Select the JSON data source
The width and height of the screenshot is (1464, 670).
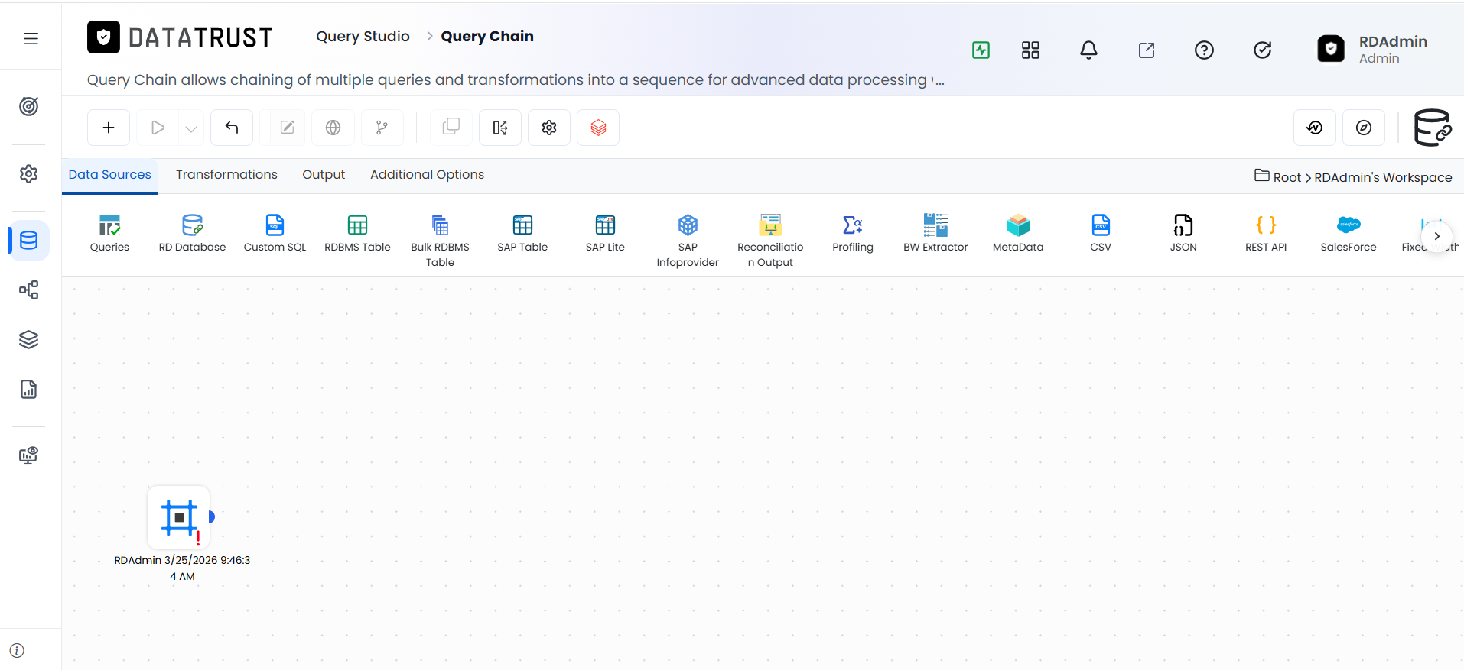1183,233
